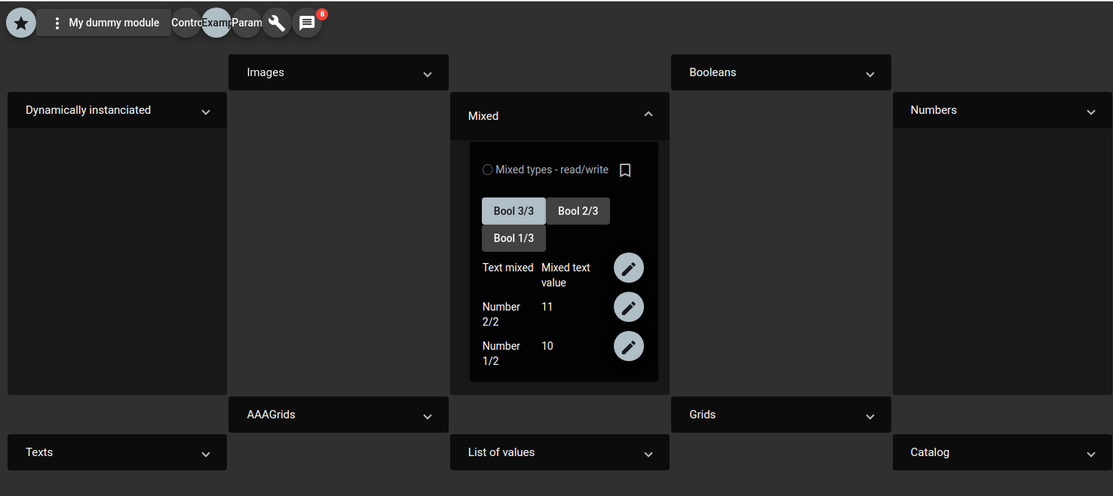1113x496 pixels.
Task: Open the three-dot menu beside My dummy module
Action: [57, 23]
